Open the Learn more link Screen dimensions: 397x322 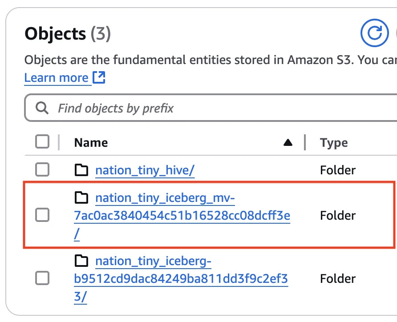57,78
